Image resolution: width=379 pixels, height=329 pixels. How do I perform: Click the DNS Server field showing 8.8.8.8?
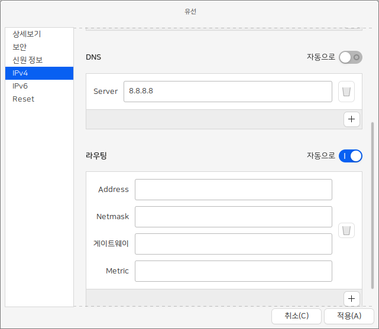coord(228,92)
